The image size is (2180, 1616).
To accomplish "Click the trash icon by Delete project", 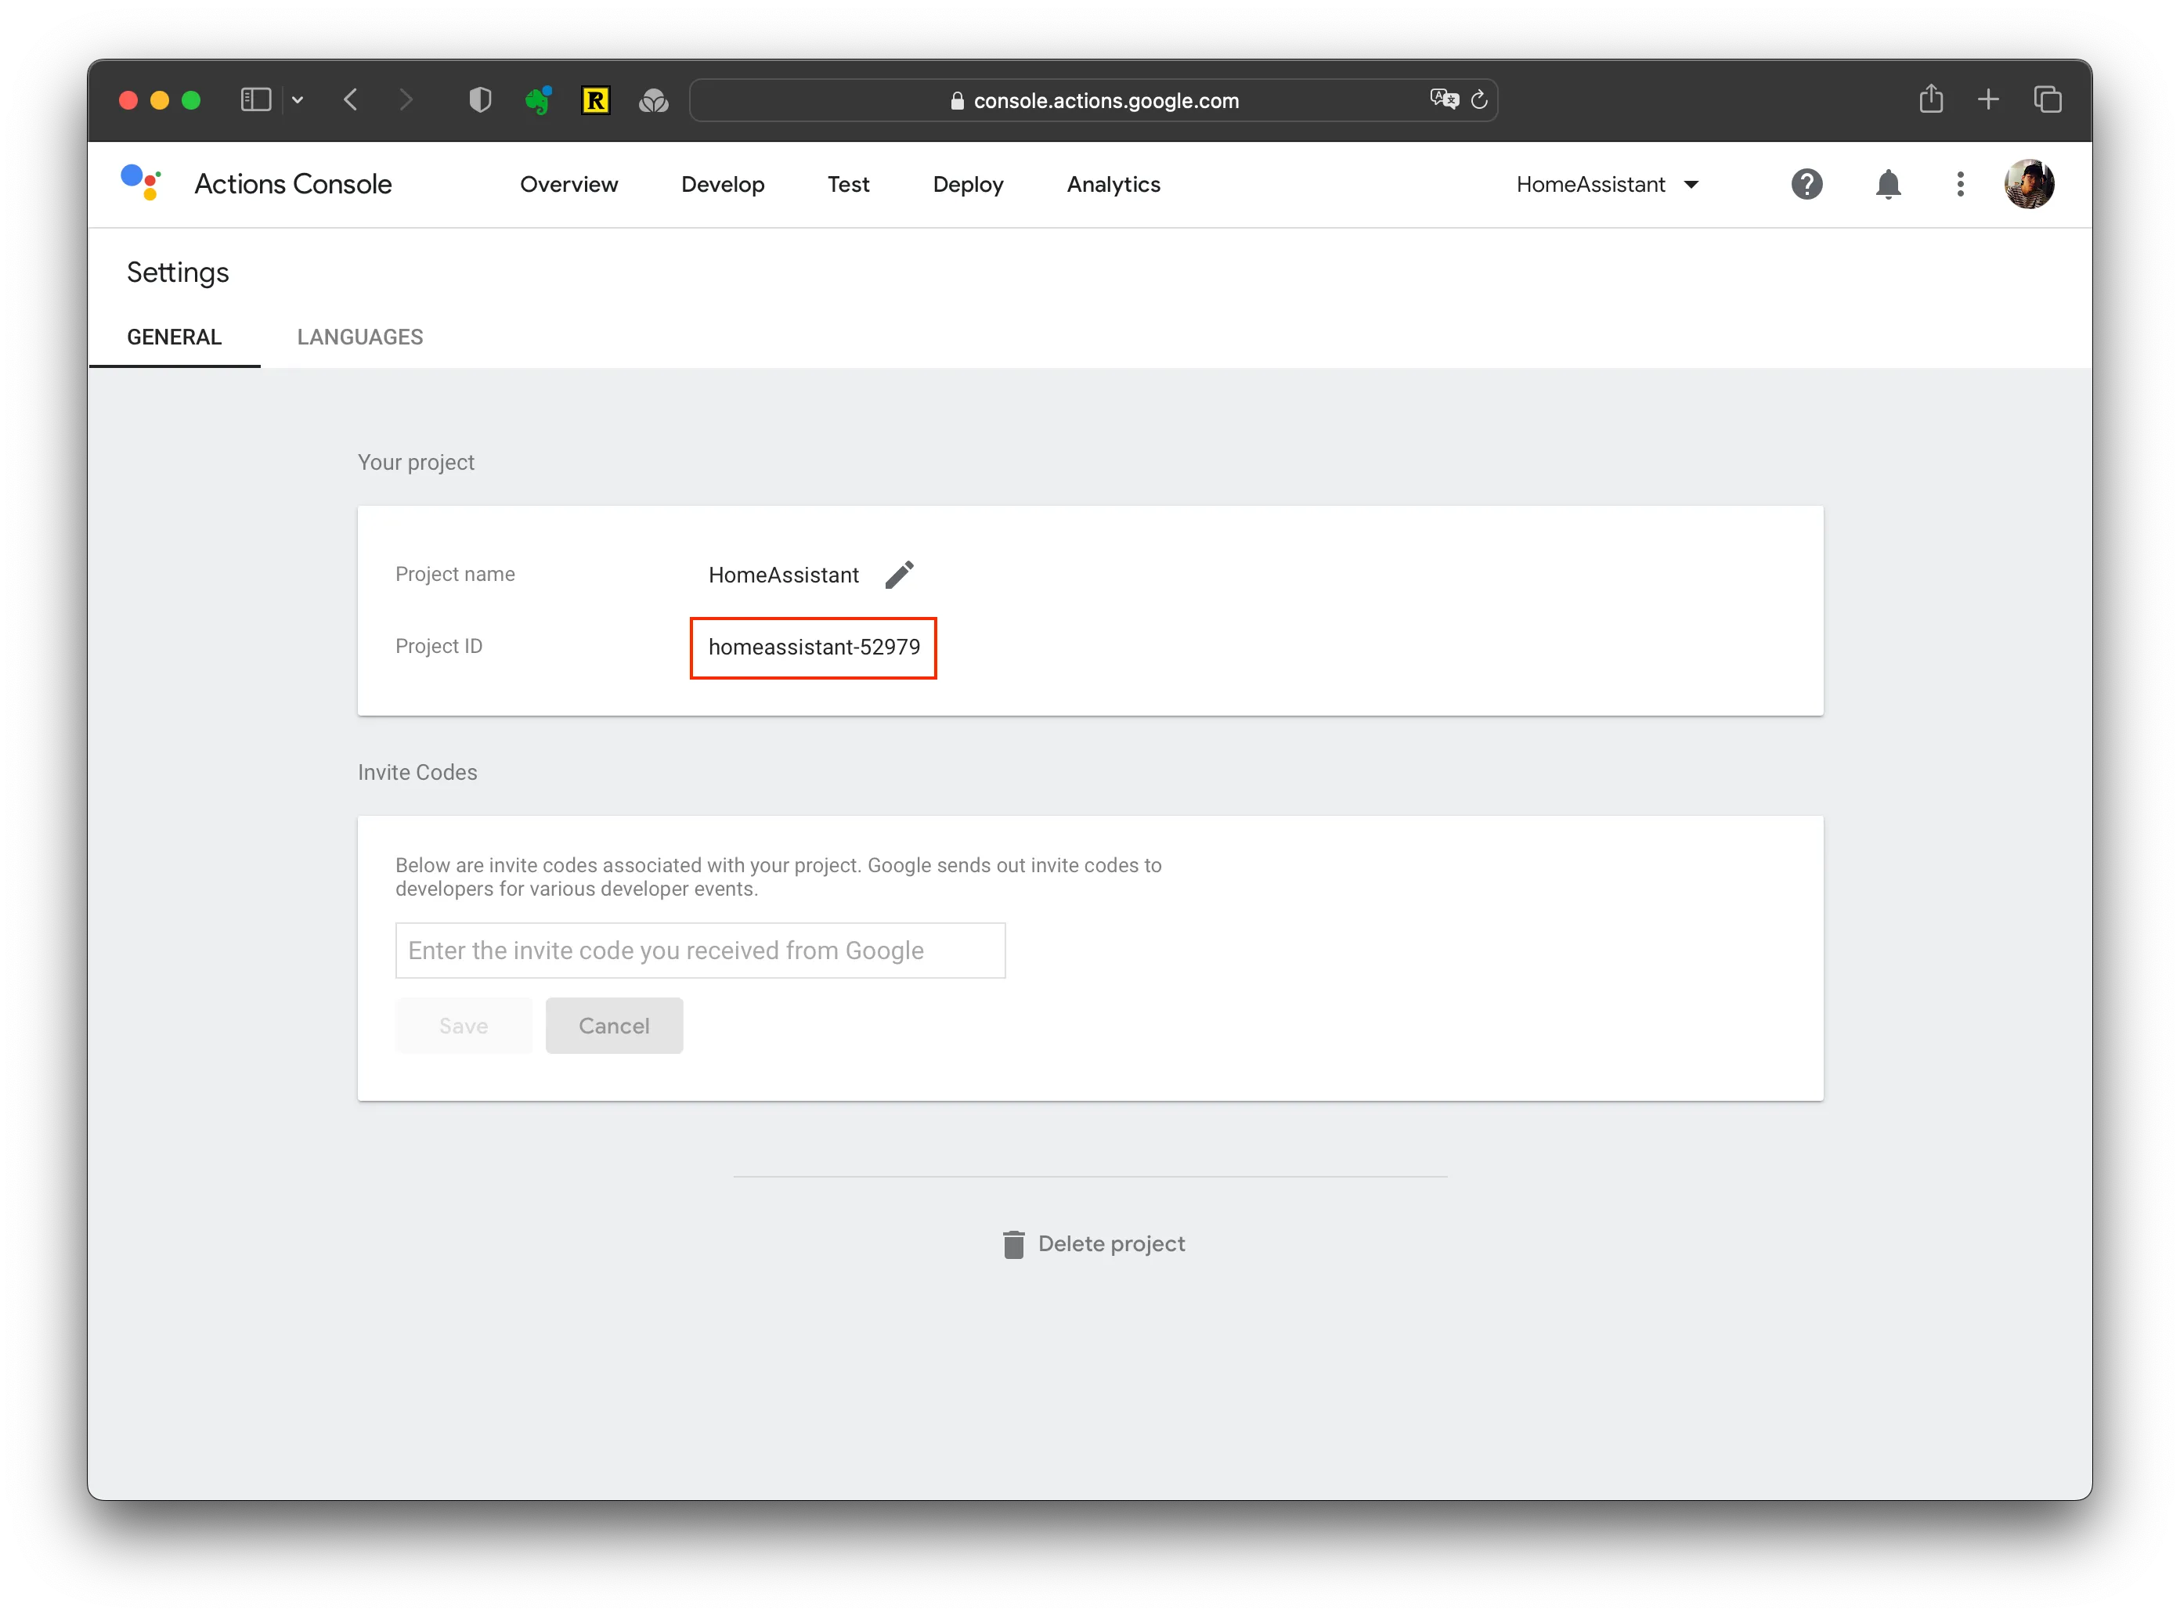I will click(x=1012, y=1243).
